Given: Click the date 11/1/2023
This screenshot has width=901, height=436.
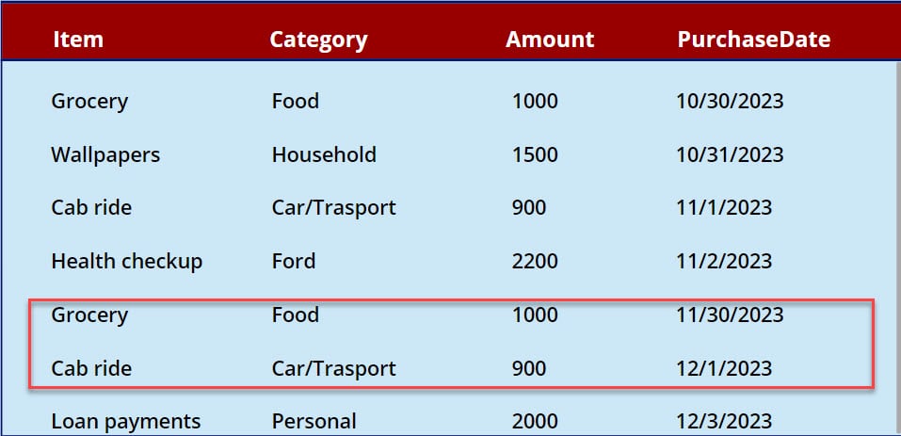Looking at the screenshot, I should click(x=724, y=208).
